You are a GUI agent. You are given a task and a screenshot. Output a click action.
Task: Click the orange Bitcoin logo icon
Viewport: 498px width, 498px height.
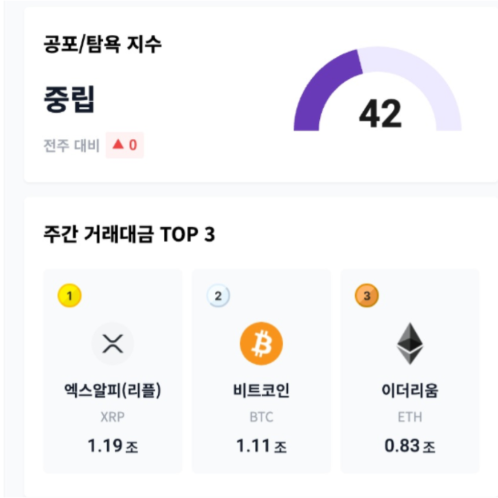pyautogui.click(x=261, y=344)
